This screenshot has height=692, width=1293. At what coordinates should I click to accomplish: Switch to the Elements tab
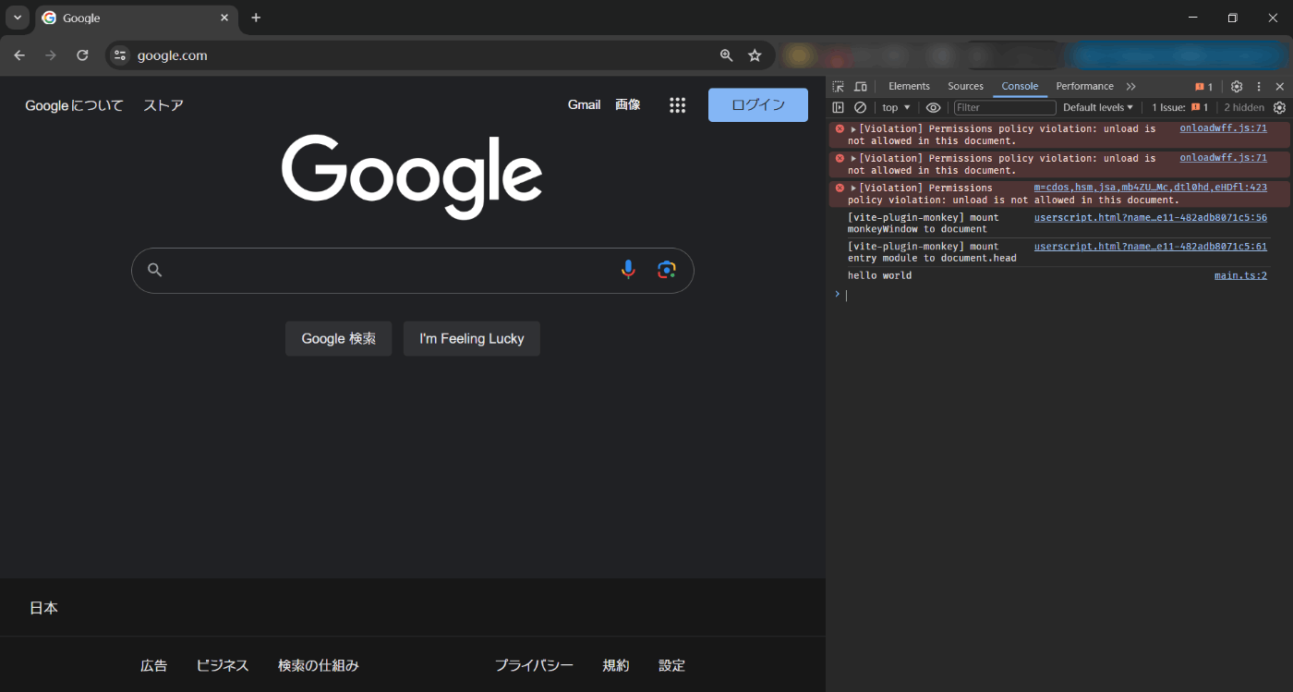[x=909, y=86]
